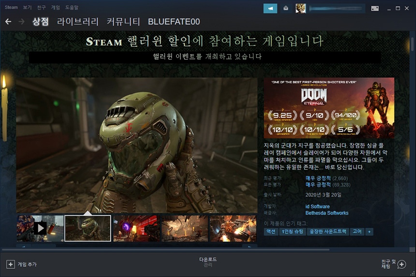The height and width of the screenshot is (277, 416).
Task: Click the profile avatar picture
Action: click(x=300, y=9)
